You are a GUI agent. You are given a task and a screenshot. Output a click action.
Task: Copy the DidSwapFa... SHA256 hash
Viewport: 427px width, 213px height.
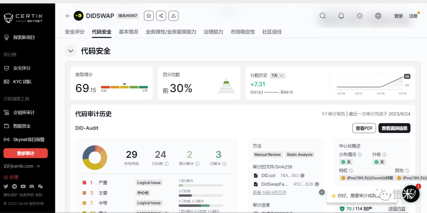tap(316, 184)
